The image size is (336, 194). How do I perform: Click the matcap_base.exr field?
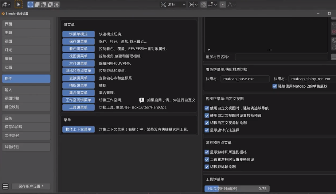[x=245, y=79]
